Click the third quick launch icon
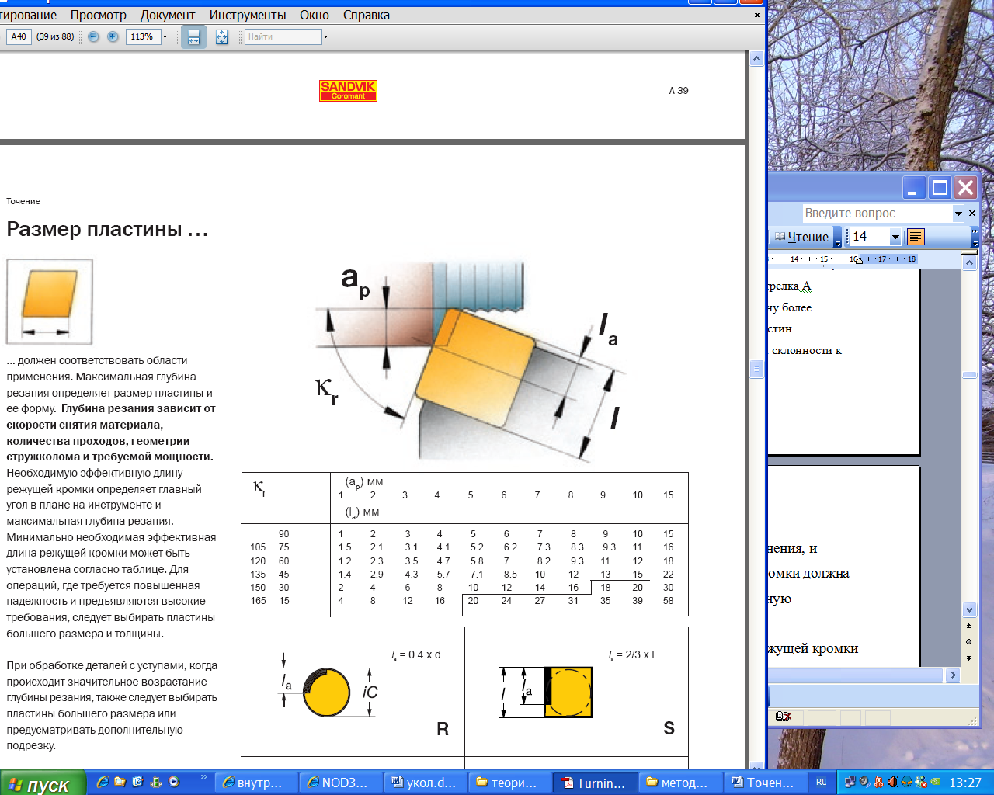 coord(138,783)
